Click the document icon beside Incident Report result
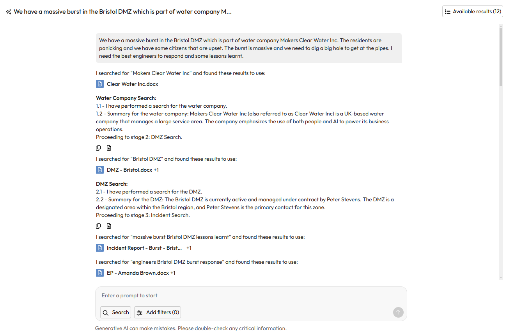The width and height of the screenshot is (507, 334). [x=100, y=248]
